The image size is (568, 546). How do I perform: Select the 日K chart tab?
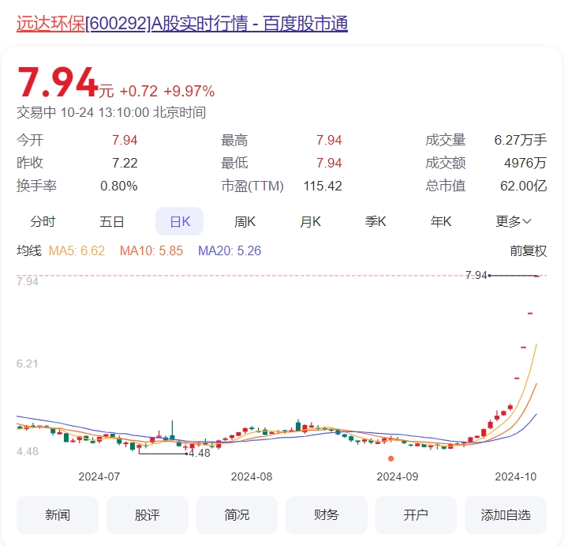click(x=180, y=221)
